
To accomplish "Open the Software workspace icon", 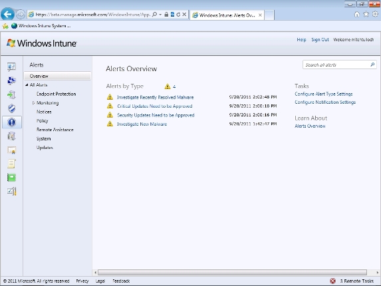I will pos(11,136).
